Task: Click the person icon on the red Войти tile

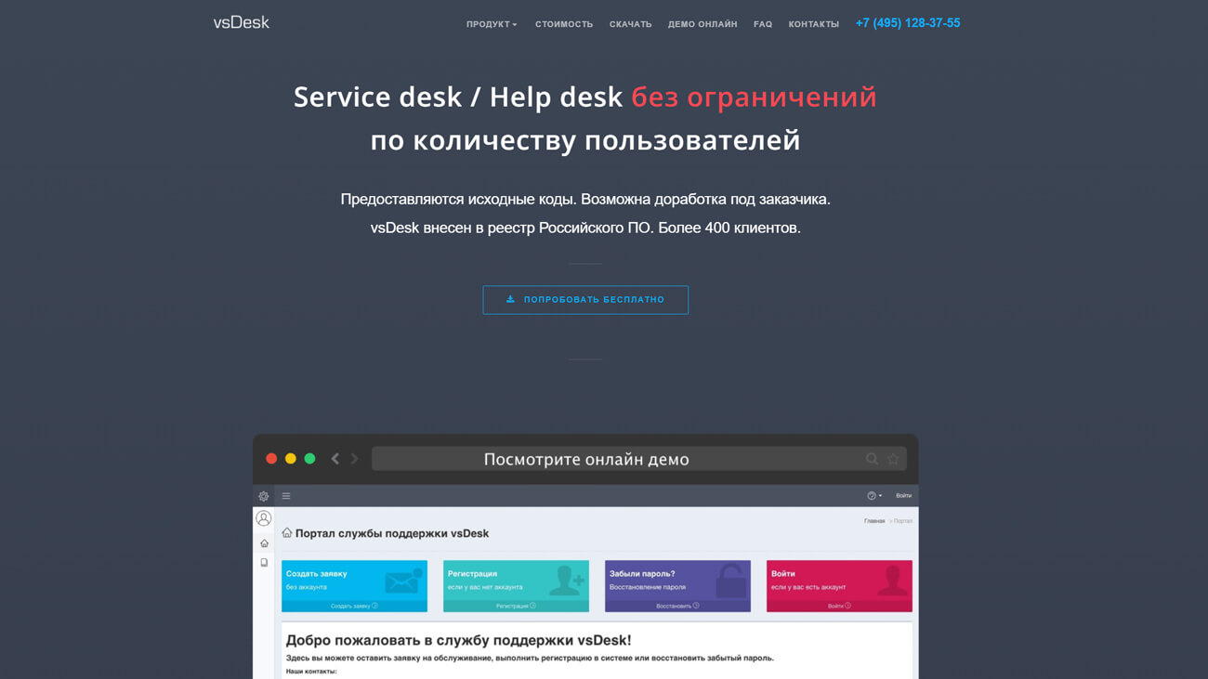Action: (x=893, y=582)
